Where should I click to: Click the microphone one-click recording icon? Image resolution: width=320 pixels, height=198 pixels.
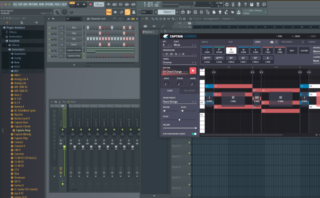pos(239,4)
